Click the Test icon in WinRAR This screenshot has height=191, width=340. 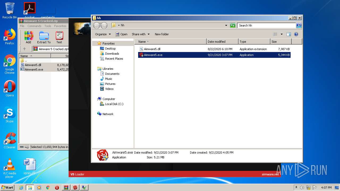59,37
